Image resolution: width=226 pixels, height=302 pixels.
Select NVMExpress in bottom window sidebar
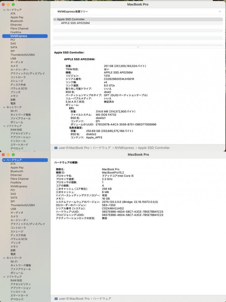[x=19, y=186]
